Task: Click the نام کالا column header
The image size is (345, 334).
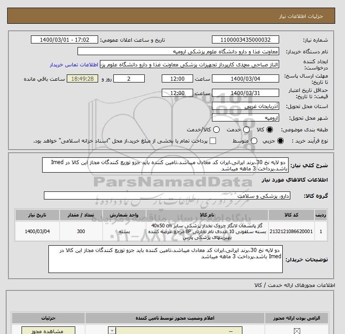Action: [x=207, y=215]
